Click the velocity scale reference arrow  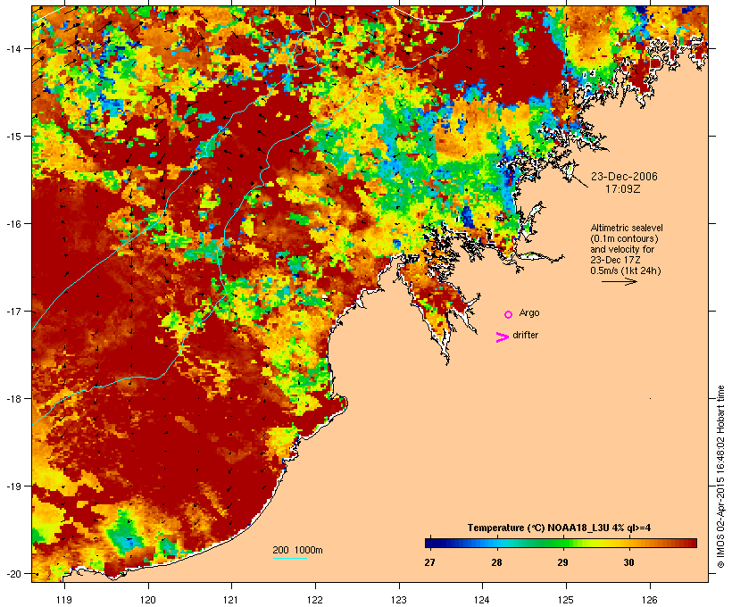click(619, 281)
